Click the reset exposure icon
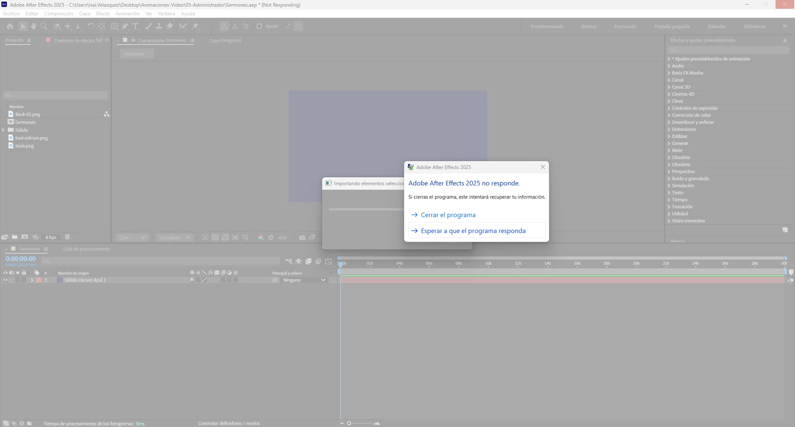This screenshot has width=795, height=427. pyautogui.click(x=271, y=238)
